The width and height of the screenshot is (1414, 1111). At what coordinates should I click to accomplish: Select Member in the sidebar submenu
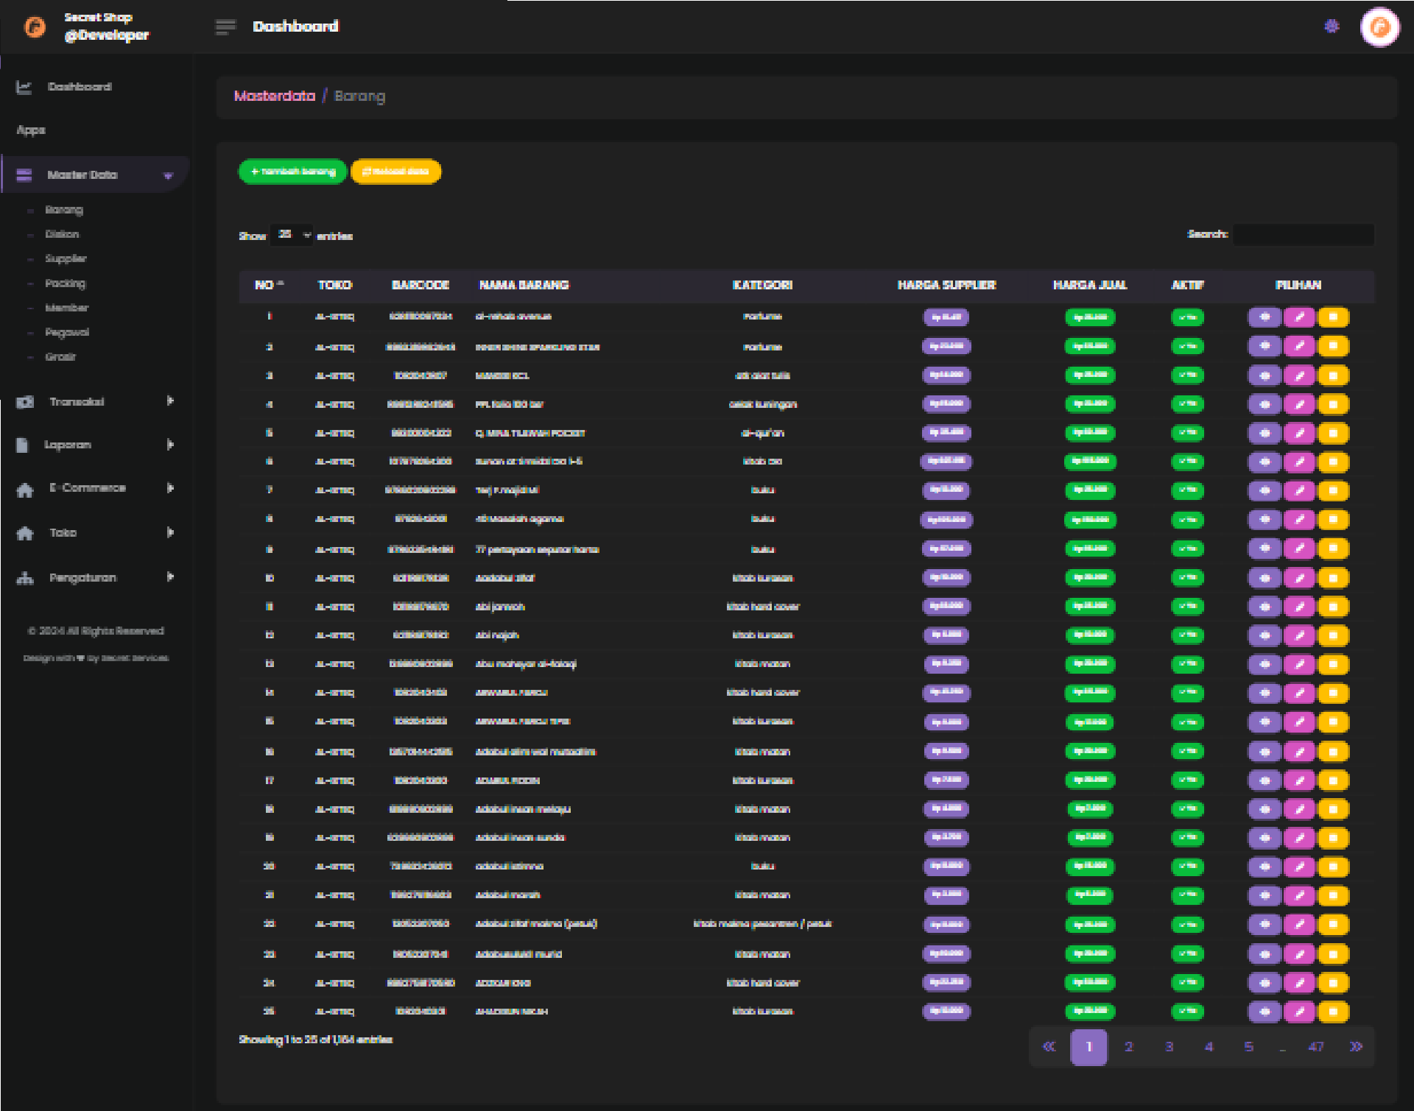[x=66, y=308]
